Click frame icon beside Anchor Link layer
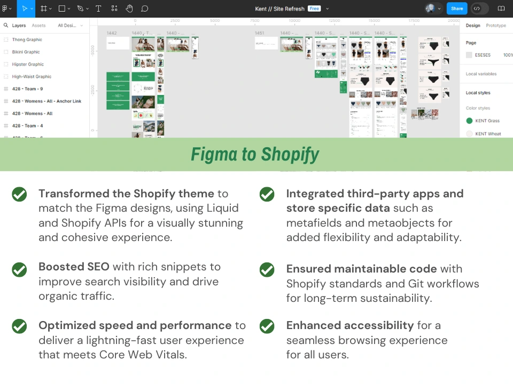The height and width of the screenshot is (384, 513). 6,101
